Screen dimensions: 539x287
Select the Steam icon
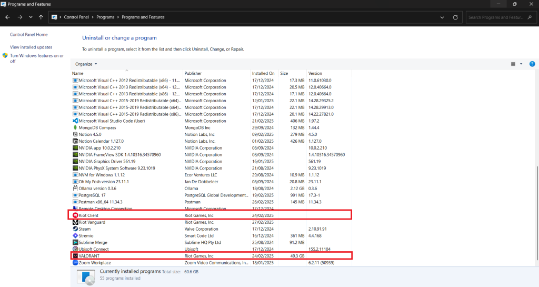(x=75, y=229)
